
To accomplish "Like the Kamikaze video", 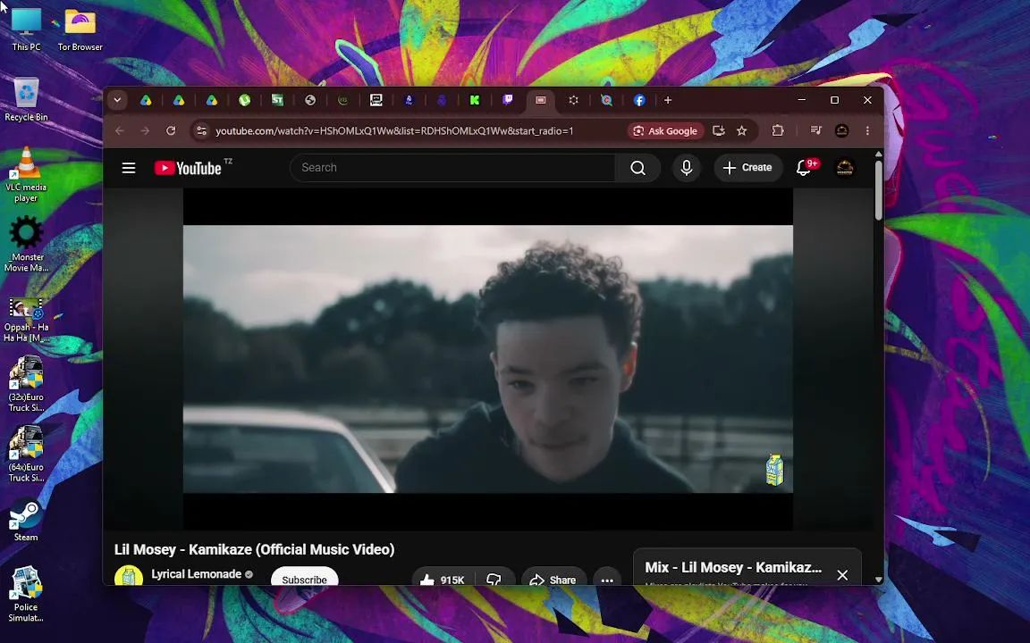I will click(442, 580).
